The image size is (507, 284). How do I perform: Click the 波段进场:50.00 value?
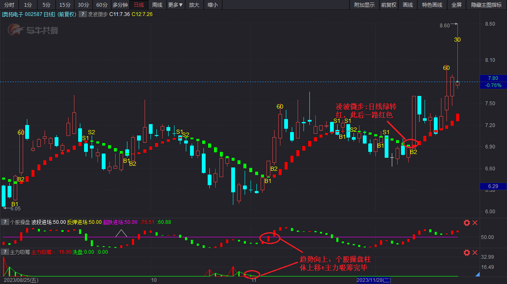pos(48,222)
